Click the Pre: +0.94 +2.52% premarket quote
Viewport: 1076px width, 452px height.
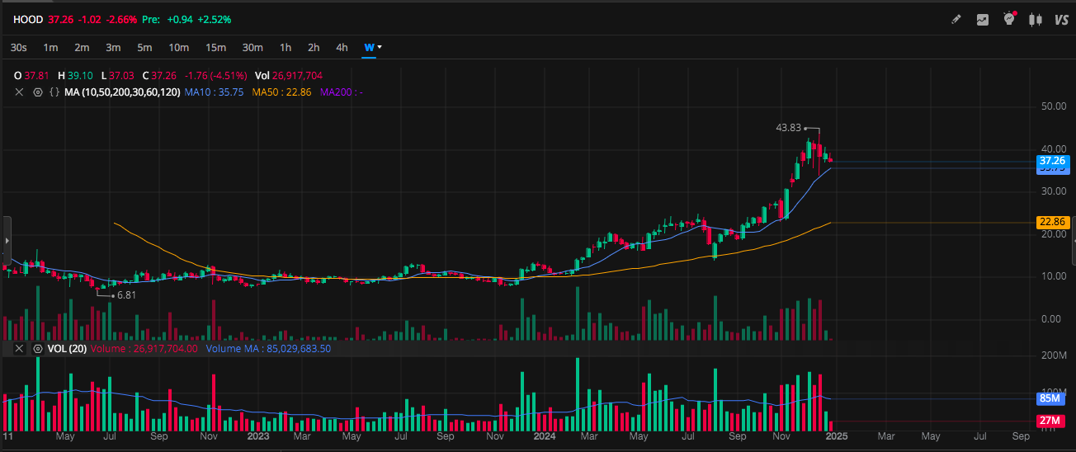pos(186,19)
